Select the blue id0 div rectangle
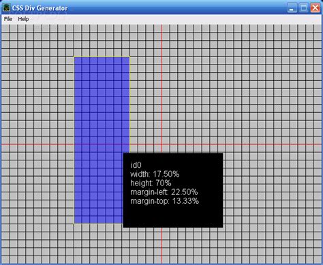The image size is (323, 265). (x=99, y=104)
